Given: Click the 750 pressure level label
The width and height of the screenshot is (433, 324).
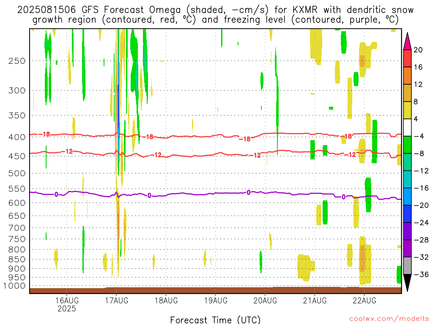Looking at the screenshot, I should pos(17,239).
